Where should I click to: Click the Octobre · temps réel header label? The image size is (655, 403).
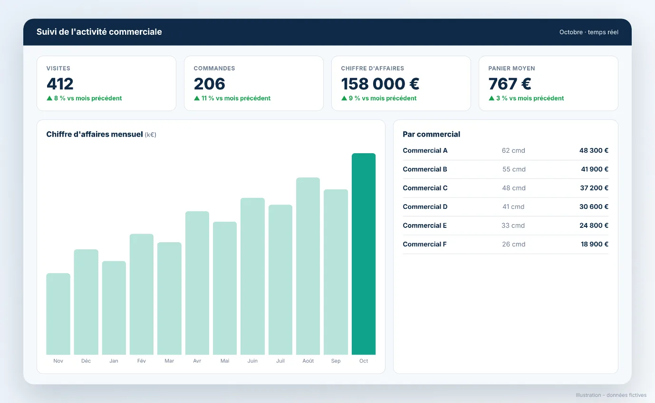coord(589,32)
